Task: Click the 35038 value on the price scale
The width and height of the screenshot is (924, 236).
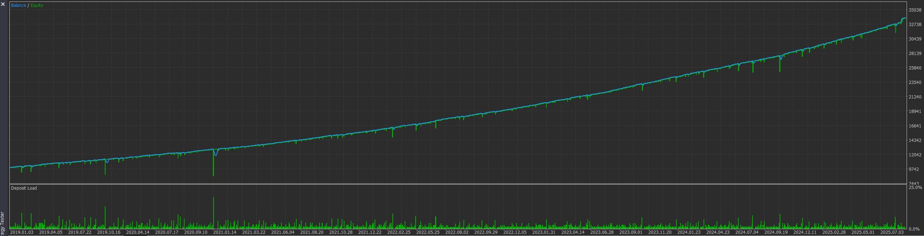Action: (915, 10)
